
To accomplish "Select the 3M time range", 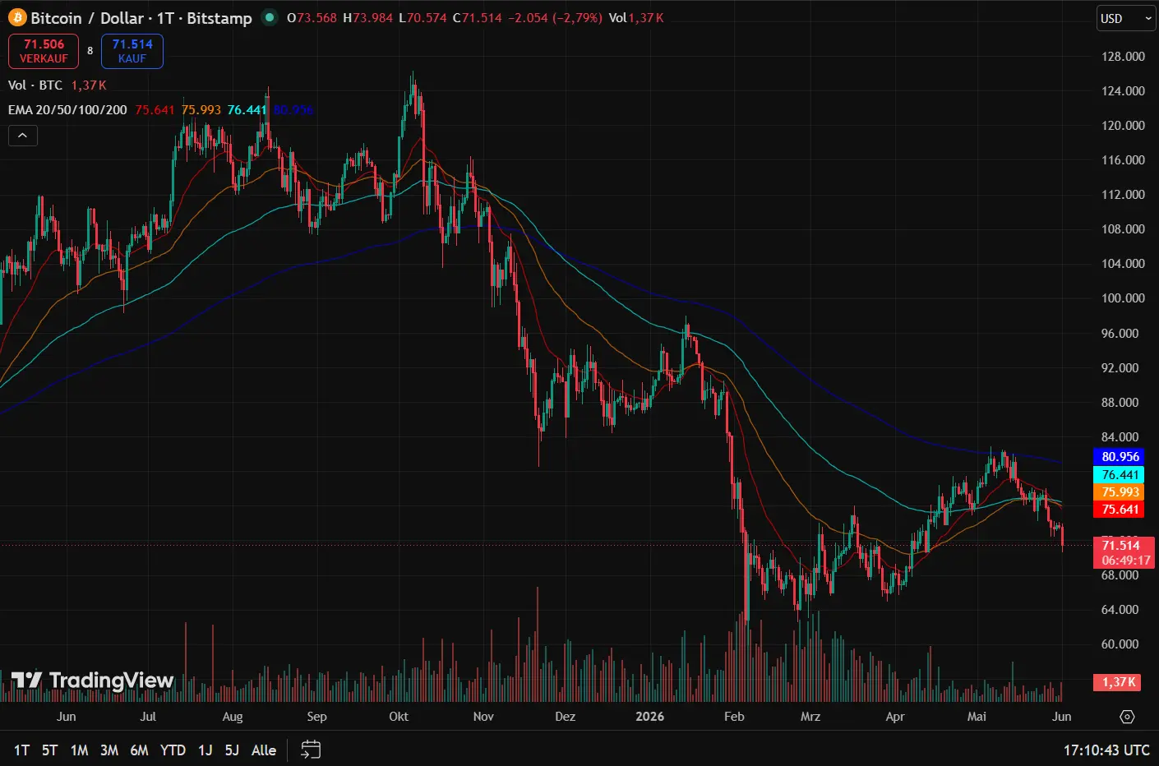I will coord(109,750).
